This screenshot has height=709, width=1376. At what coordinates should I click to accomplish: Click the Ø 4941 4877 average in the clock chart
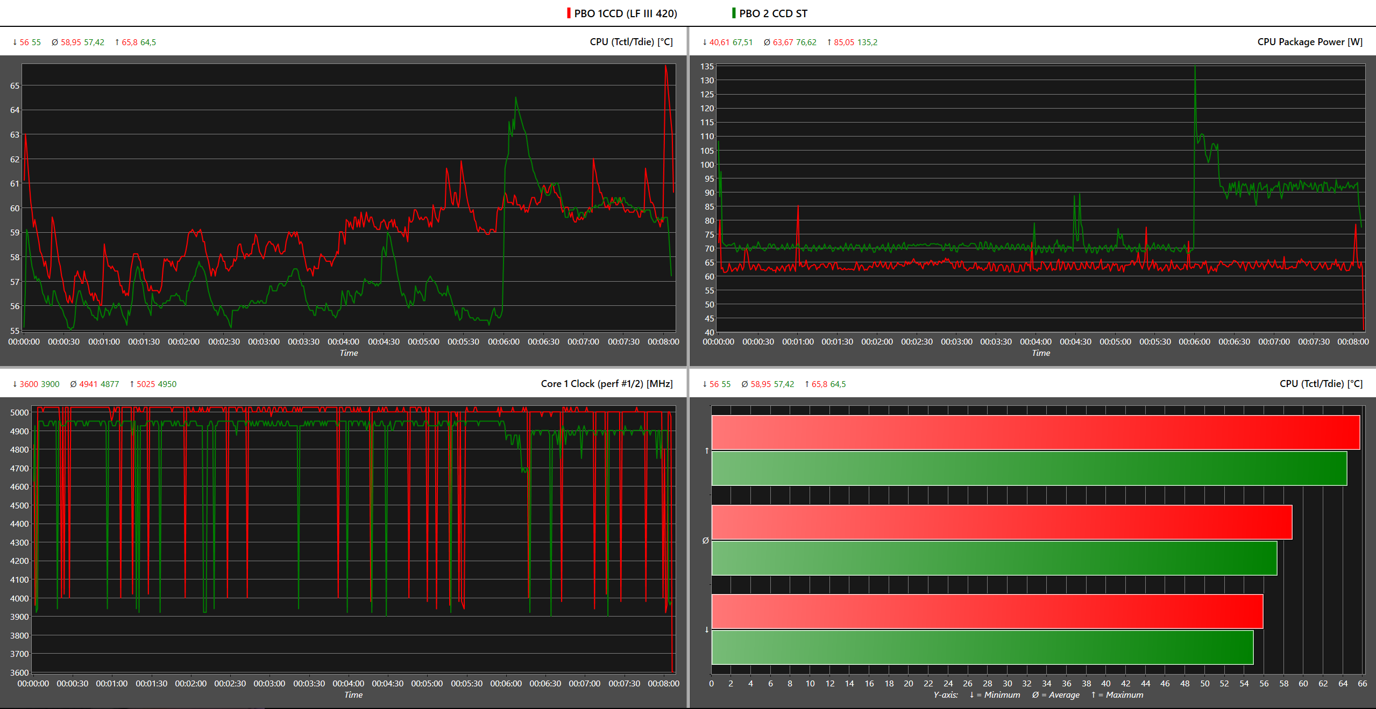click(95, 384)
